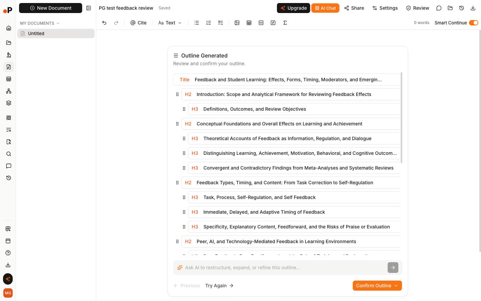Click the undo arrow icon
481x301 pixels.
(104, 23)
